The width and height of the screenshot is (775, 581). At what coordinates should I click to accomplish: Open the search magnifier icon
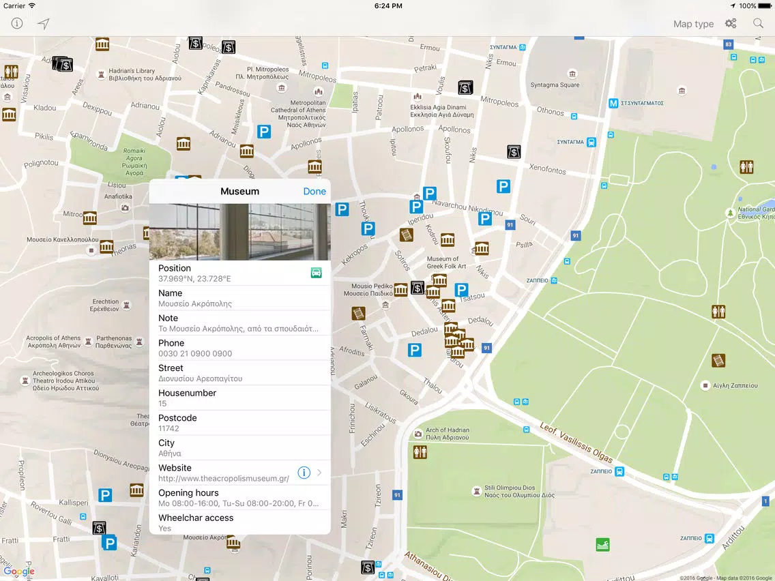tap(758, 23)
